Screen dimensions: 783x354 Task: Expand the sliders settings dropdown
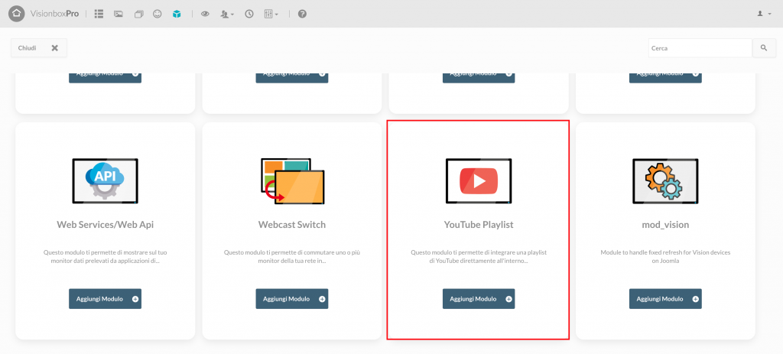(271, 14)
